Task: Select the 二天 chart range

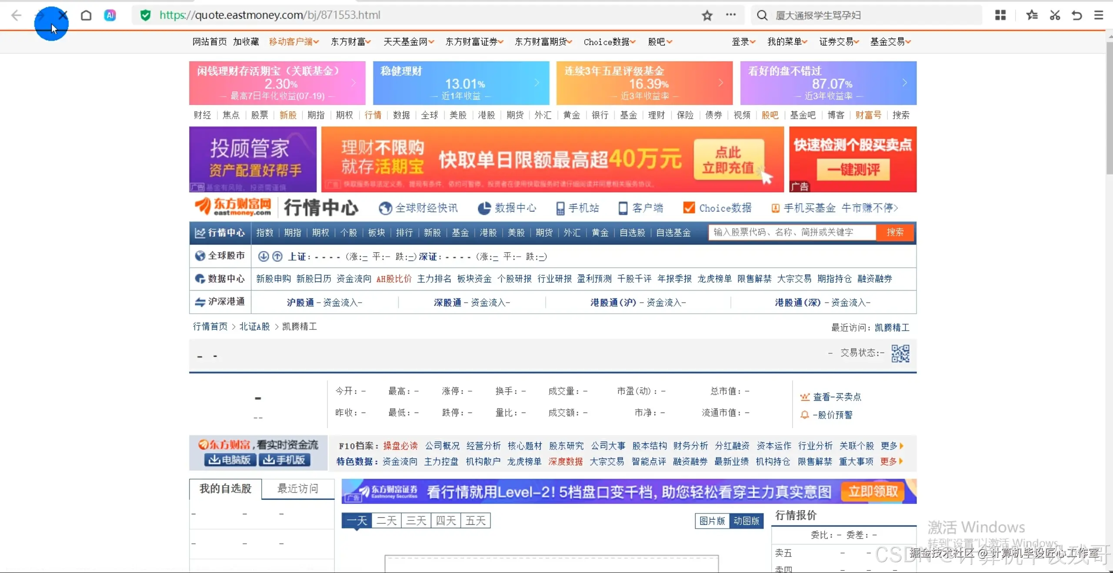Action: [387, 520]
